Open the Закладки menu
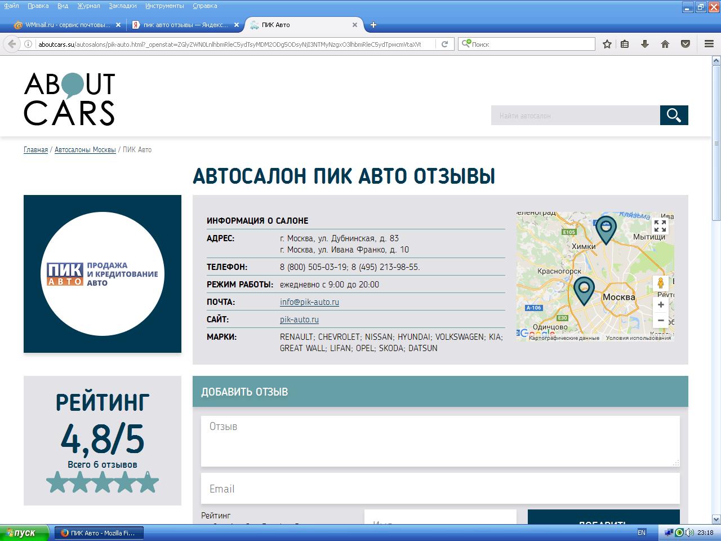 tap(123, 6)
